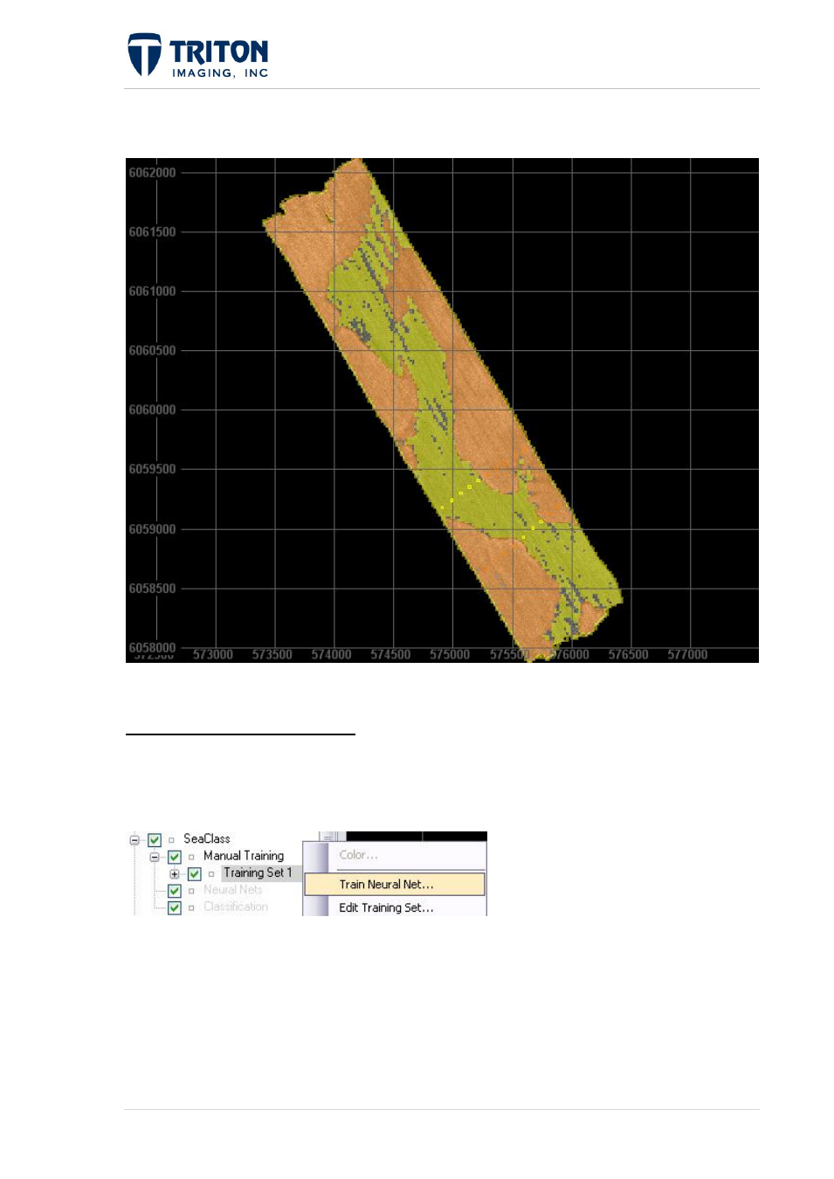Uncheck the SeaClass checkbox
This screenshot has height=1179, width=834.
(155, 840)
